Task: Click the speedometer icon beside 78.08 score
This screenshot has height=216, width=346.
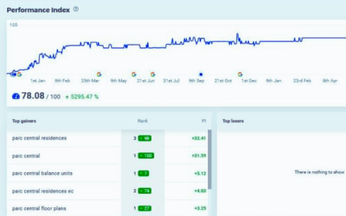Action: coord(16,96)
